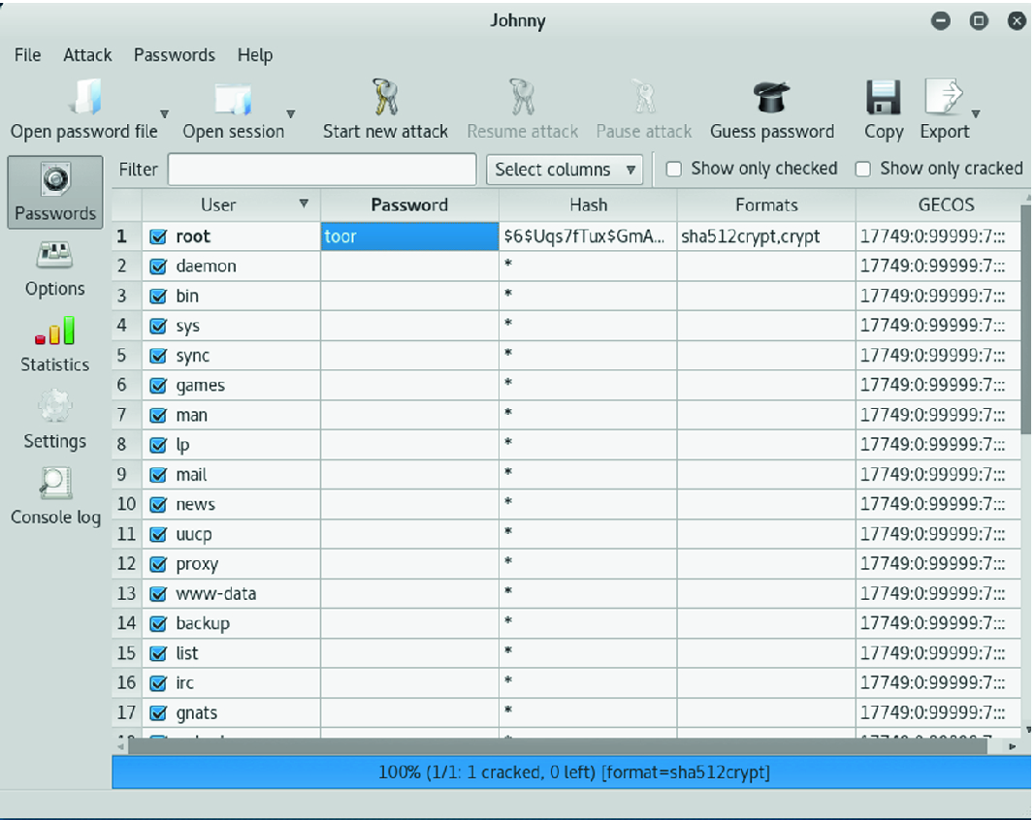Click User column sort arrow
1035x820 pixels.
(x=304, y=204)
